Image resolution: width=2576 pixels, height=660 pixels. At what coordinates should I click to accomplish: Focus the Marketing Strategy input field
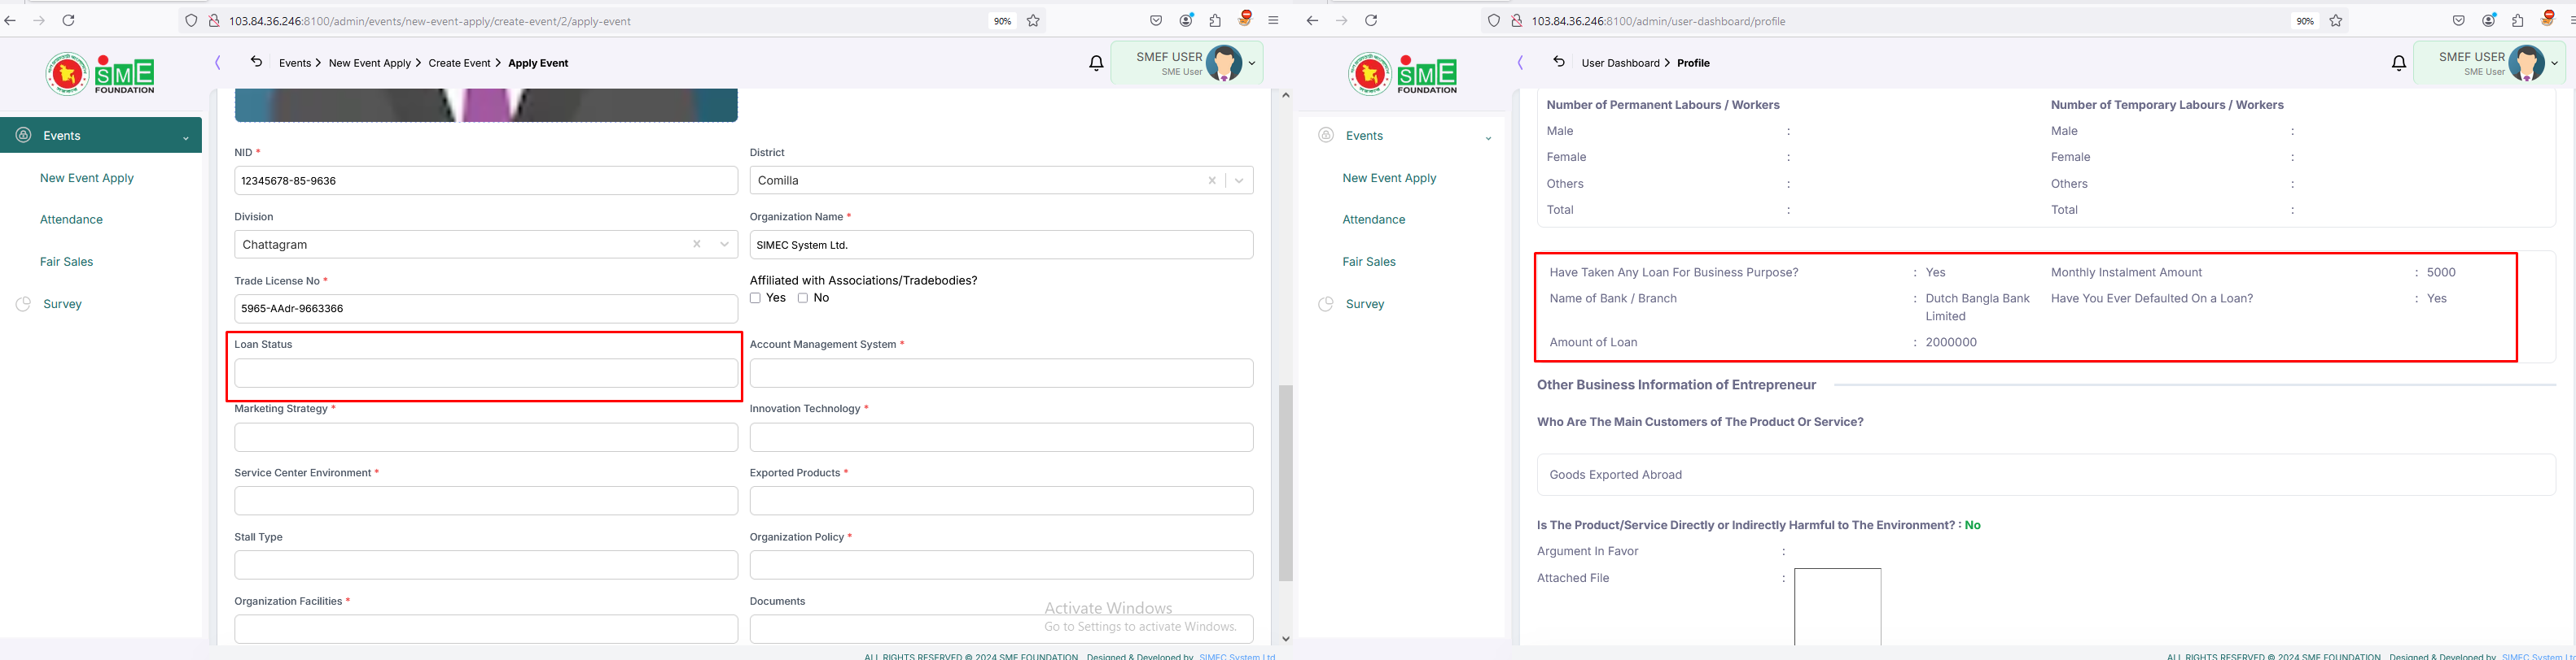(x=486, y=437)
